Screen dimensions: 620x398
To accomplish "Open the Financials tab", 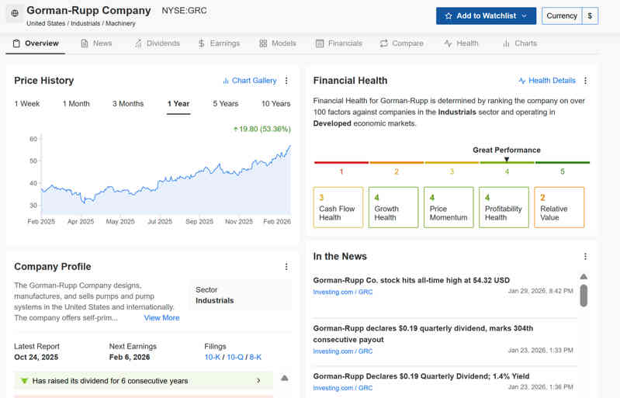I will (338, 43).
